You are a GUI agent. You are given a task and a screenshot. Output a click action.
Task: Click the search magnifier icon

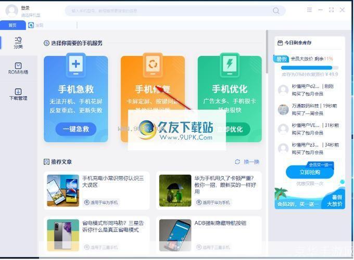tap(276, 10)
